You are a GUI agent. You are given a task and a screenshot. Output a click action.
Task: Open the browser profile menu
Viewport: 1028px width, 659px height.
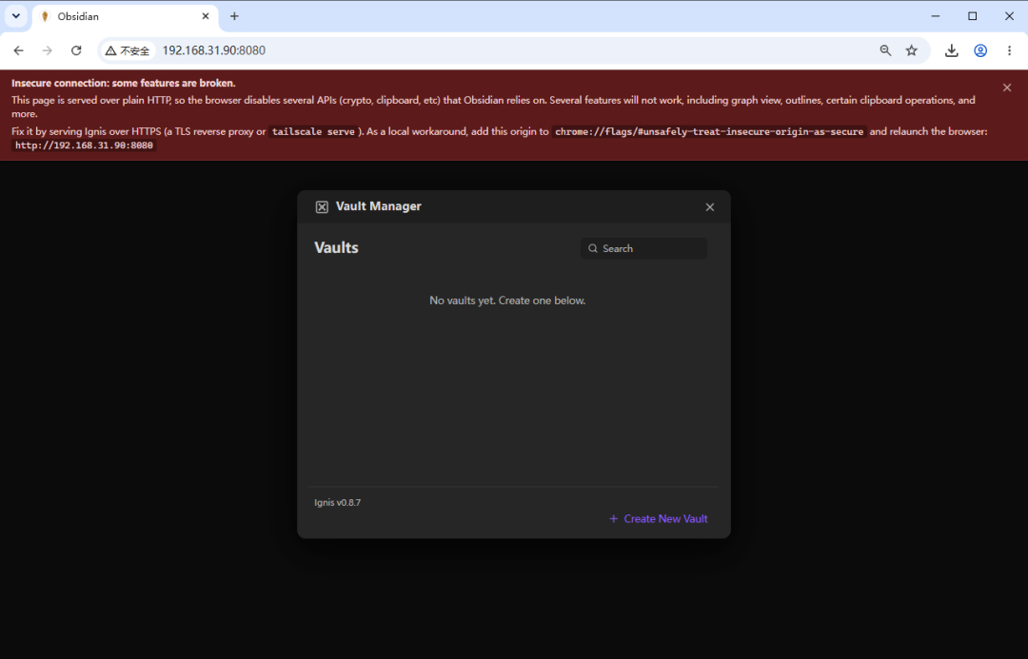[980, 50]
